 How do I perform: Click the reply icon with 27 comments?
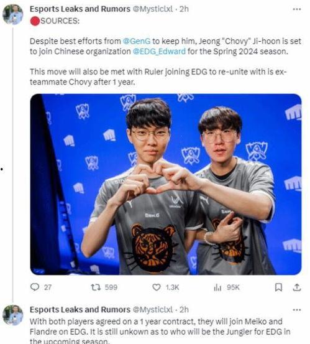point(35,287)
